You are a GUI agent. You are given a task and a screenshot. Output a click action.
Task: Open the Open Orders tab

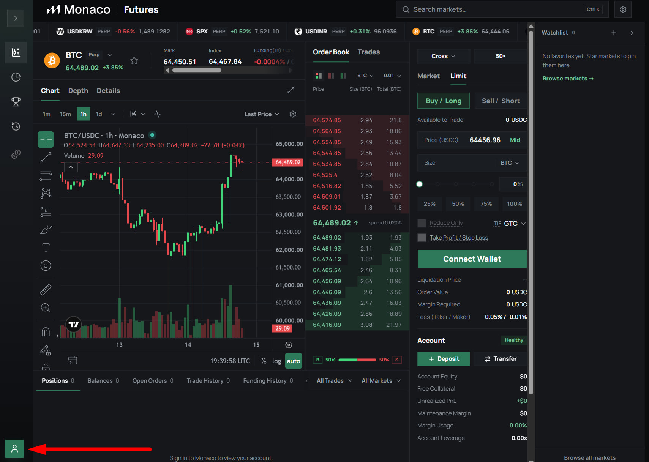point(153,381)
